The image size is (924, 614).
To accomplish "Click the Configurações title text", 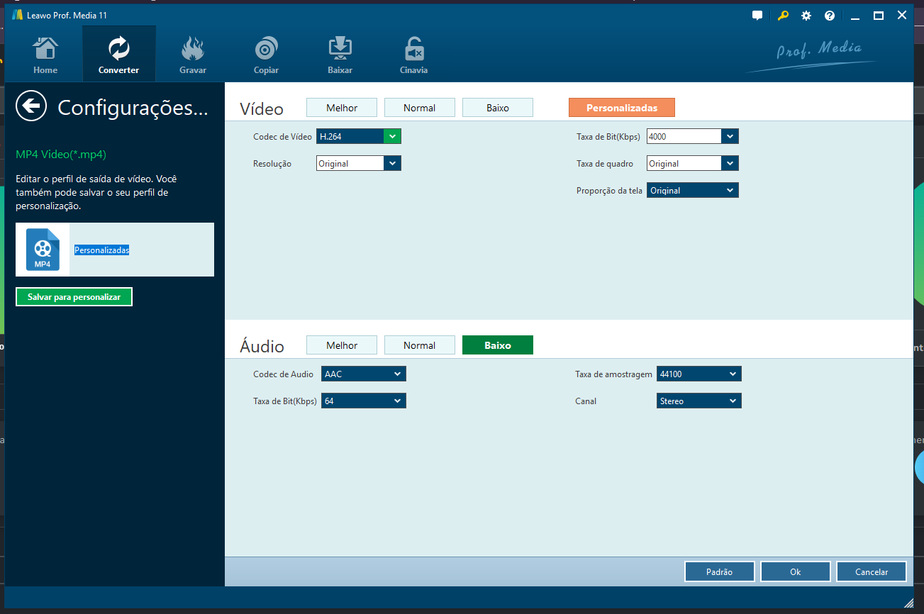I will [x=133, y=107].
